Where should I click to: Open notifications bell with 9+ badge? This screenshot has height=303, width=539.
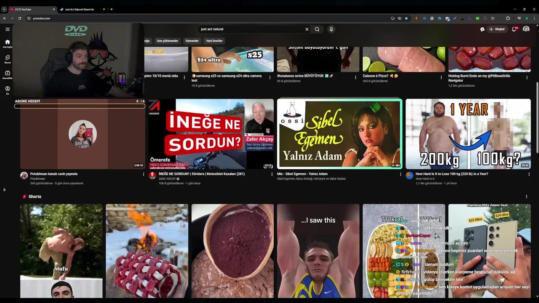(x=514, y=29)
